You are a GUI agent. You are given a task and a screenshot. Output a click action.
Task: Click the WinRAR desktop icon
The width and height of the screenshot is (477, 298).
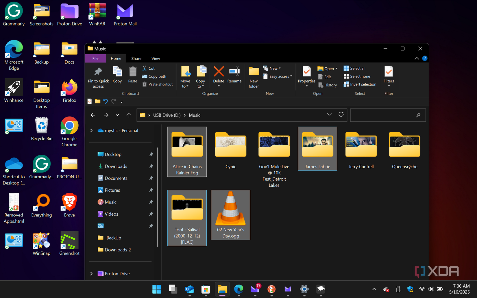(x=97, y=14)
